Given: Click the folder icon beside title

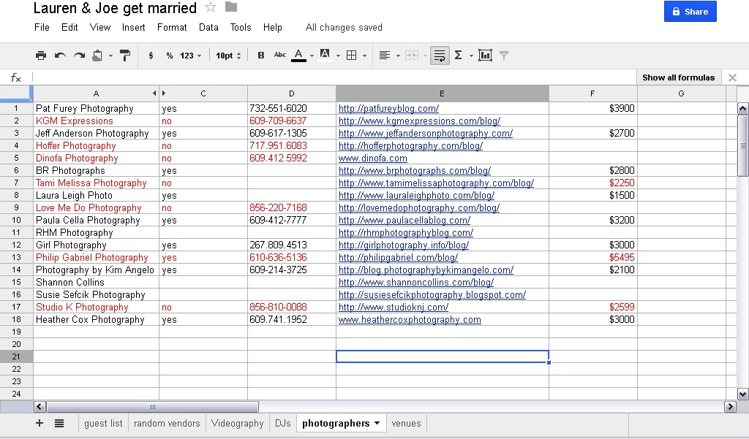Looking at the screenshot, I should (x=231, y=7).
